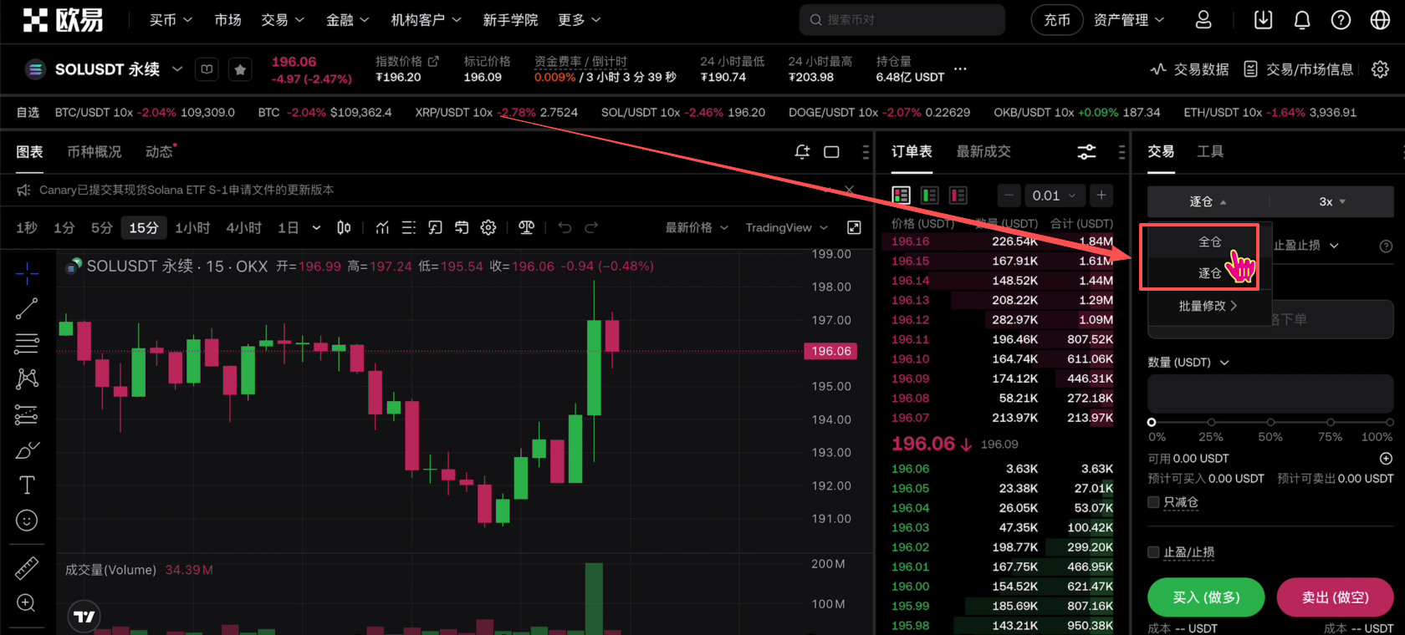
Task: Click the star favorite icon for SOLUSDT
Action: 240,69
